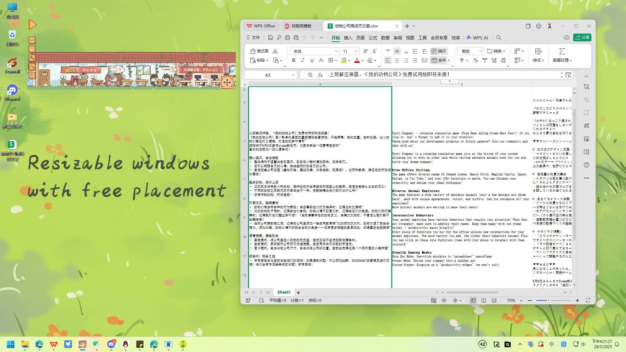Click the zoom slider handle in status bar
Image resolution: width=626 pixels, height=352 pixels.
(548, 301)
